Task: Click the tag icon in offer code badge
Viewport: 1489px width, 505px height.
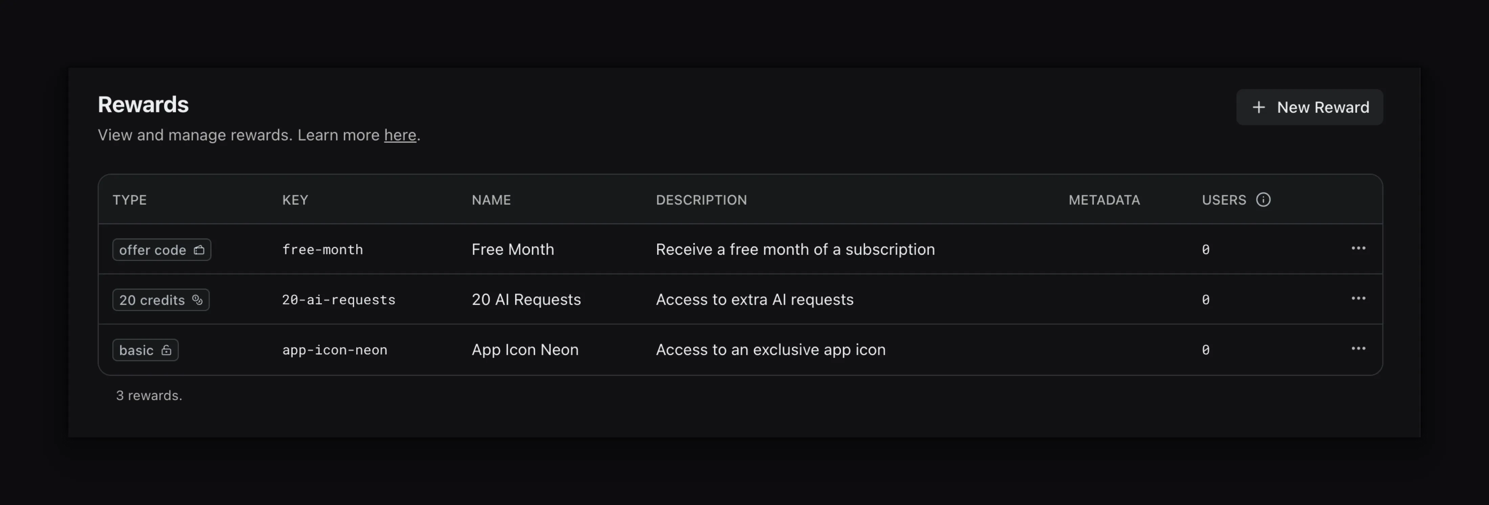Action: pos(199,250)
